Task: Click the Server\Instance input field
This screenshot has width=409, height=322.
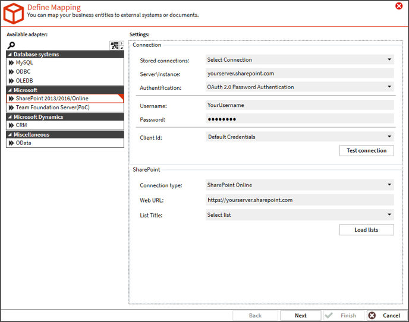Action: [300, 73]
